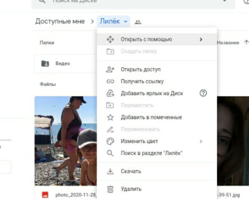The image size is (249, 199).
Task: Select 'Добавить в помеченные' menu entry
Action: point(157,117)
